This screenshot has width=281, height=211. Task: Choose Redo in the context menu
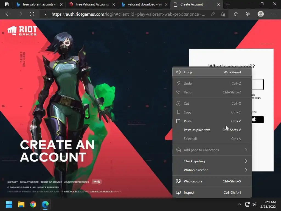point(212,92)
